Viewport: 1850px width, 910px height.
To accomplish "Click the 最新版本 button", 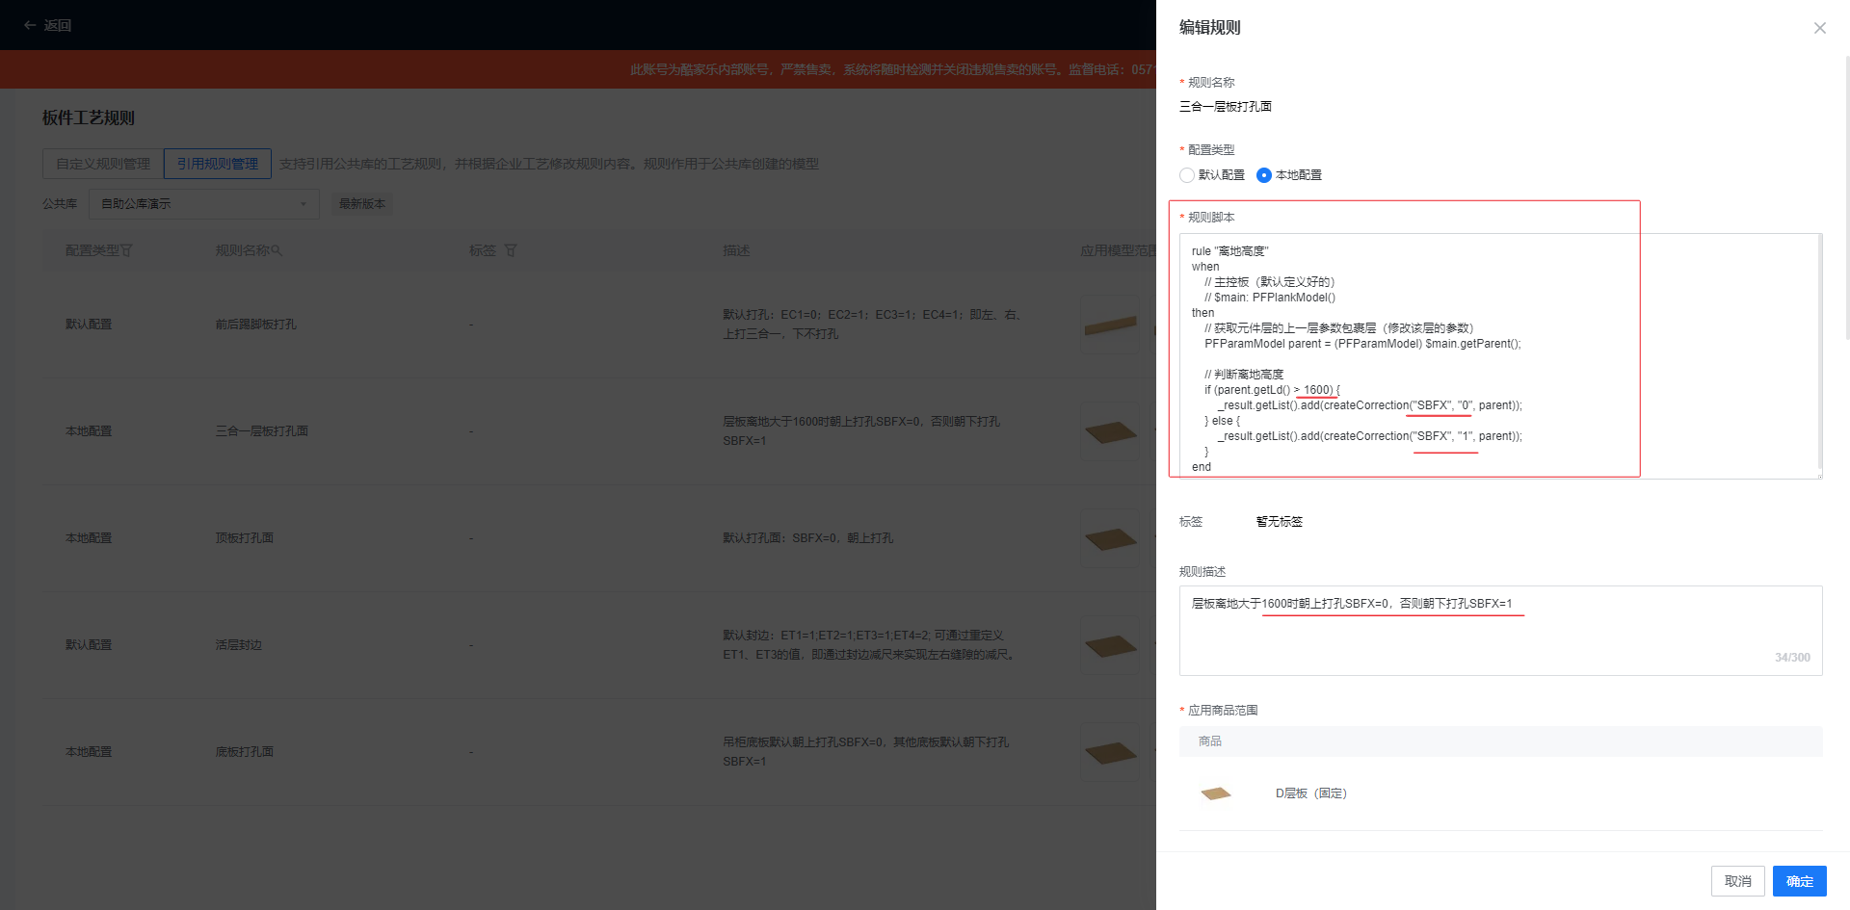I will 362,204.
